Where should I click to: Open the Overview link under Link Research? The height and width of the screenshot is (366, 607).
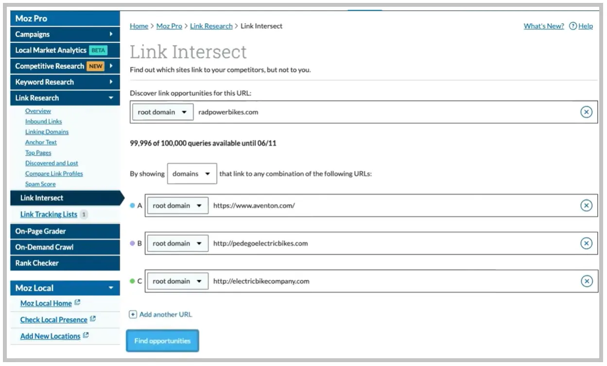(38, 111)
